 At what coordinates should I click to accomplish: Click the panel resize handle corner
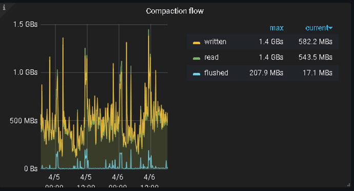point(348,185)
